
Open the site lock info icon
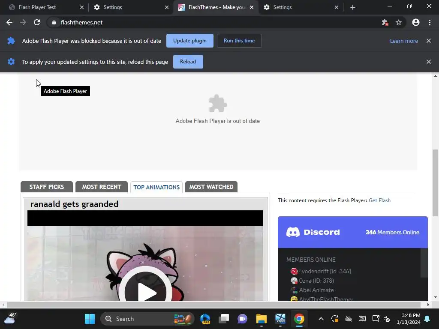tap(54, 22)
